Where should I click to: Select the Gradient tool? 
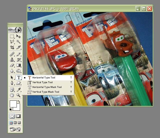coord(18,65)
